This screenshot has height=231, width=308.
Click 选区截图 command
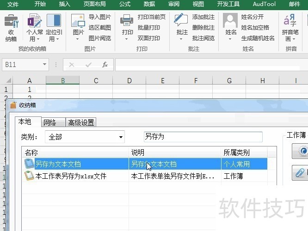pyautogui.click(x=100, y=28)
